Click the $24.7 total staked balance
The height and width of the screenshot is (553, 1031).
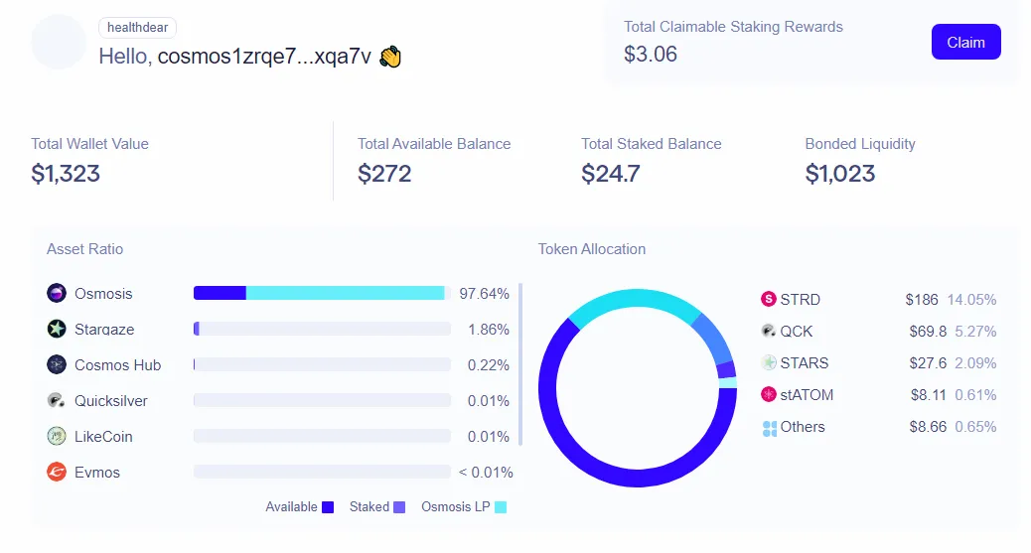pos(610,174)
